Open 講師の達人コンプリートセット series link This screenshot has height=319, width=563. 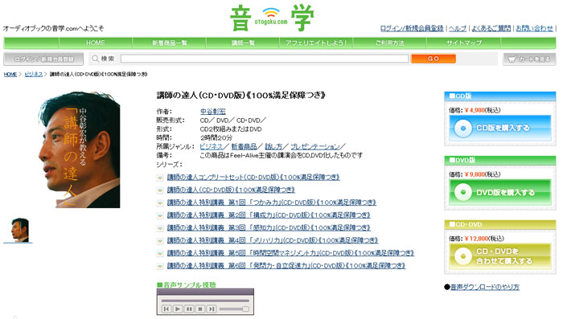tap(253, 177)
